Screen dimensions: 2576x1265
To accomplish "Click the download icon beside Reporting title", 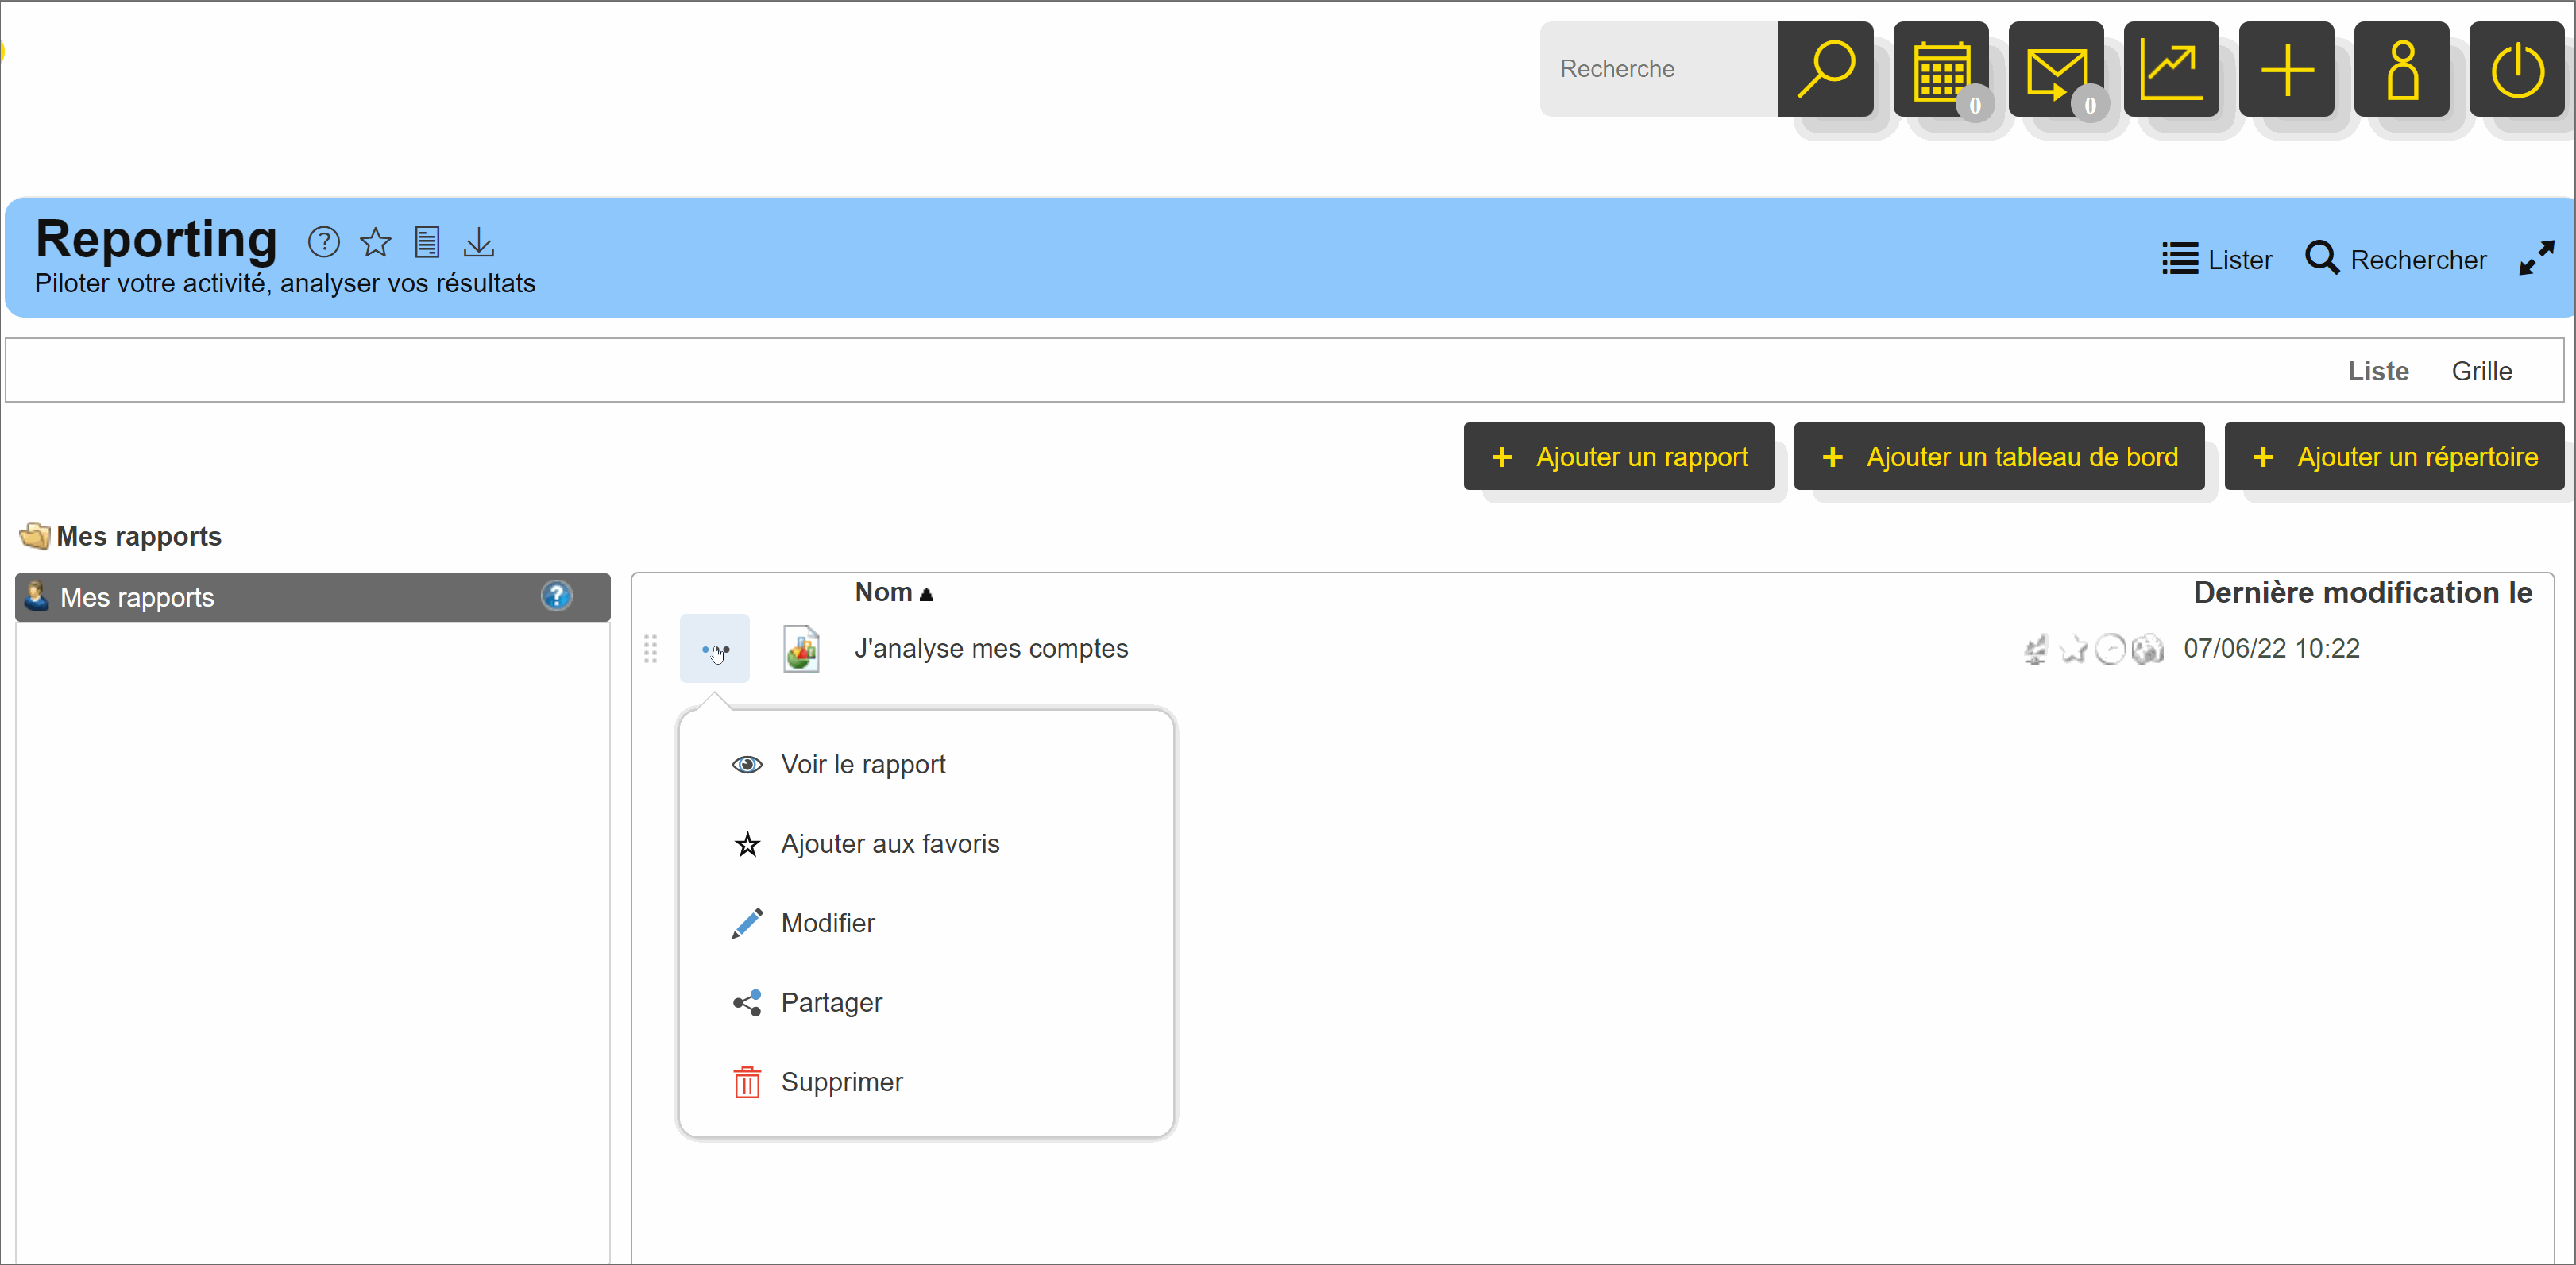I will click(x=479, y=242).
